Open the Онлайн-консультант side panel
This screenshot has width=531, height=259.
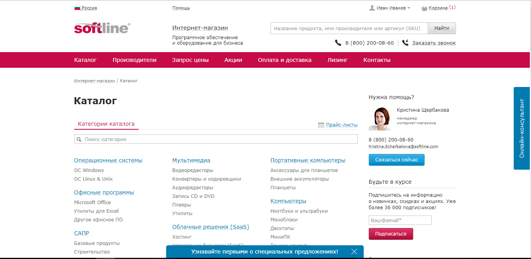point(522,128)
